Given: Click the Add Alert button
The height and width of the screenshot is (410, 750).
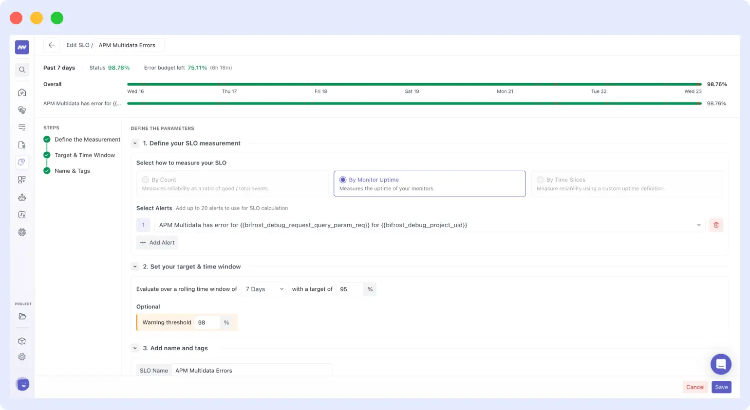Looking at the screenshot, I should tap(157, 243).
